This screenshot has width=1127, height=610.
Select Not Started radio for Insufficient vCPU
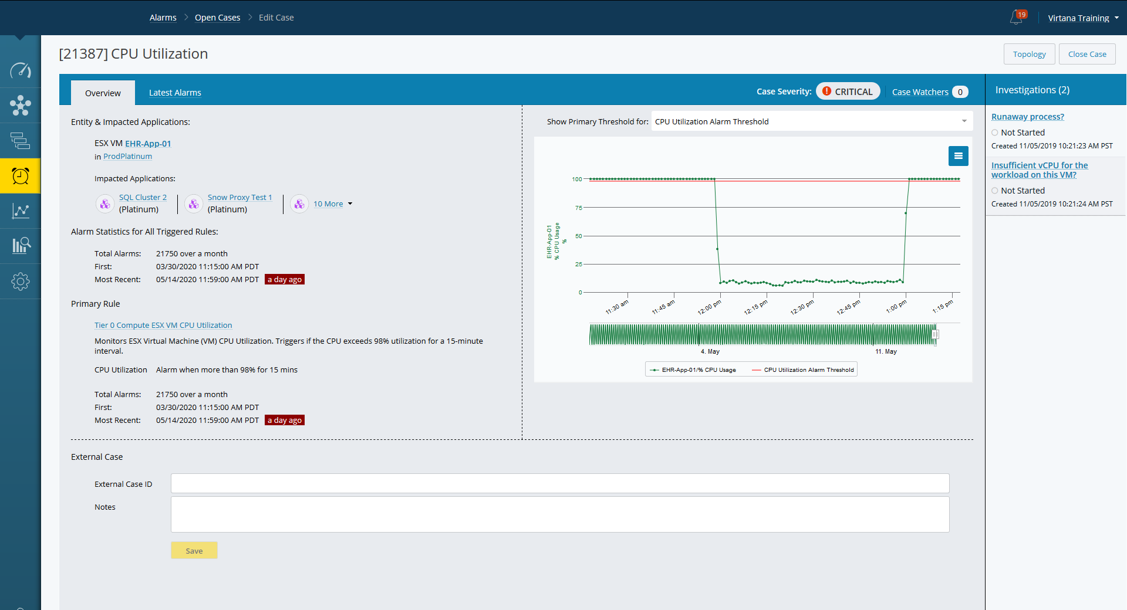point(995,191)
